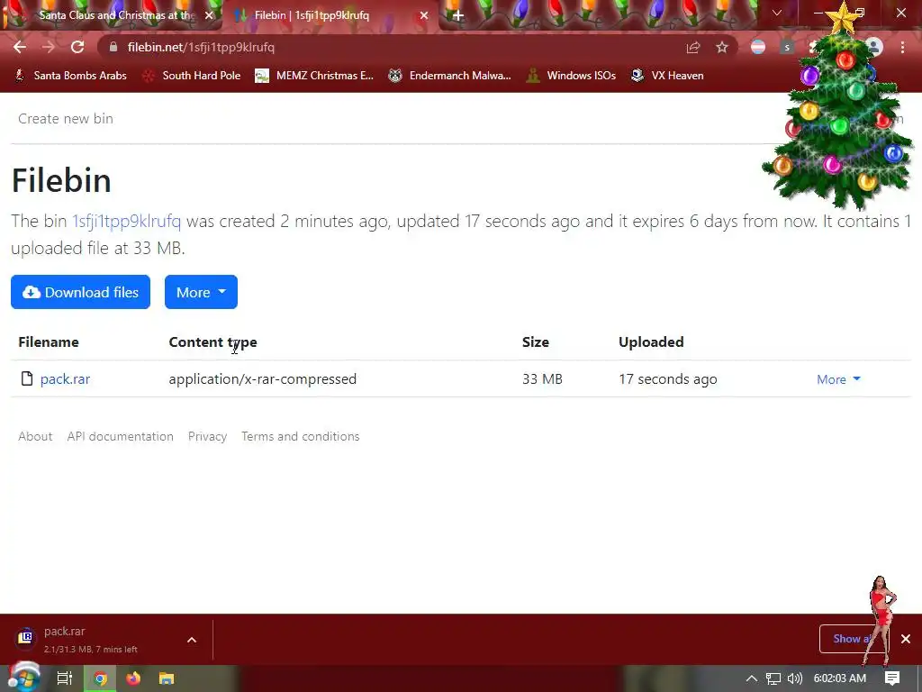The height and width of the screenshot is (692, 922).
Task: Close the Filebin tab
Action: (424, 15)
